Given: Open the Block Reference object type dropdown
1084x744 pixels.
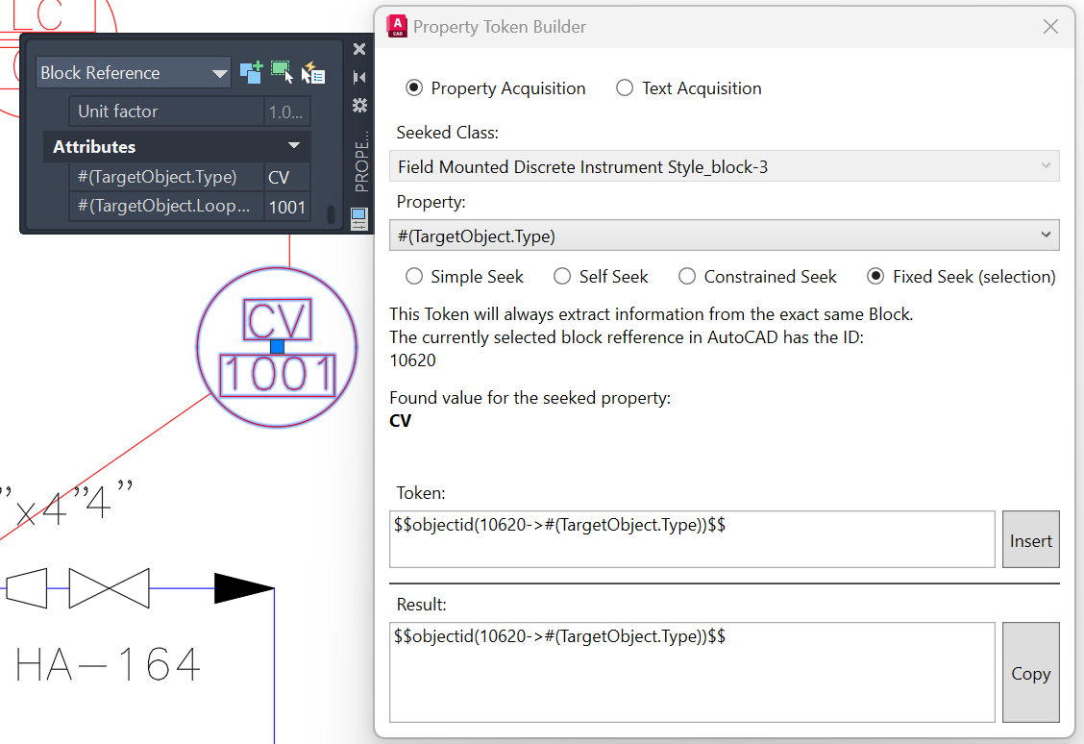Looking at the screenshot, I should coord(134,73).
